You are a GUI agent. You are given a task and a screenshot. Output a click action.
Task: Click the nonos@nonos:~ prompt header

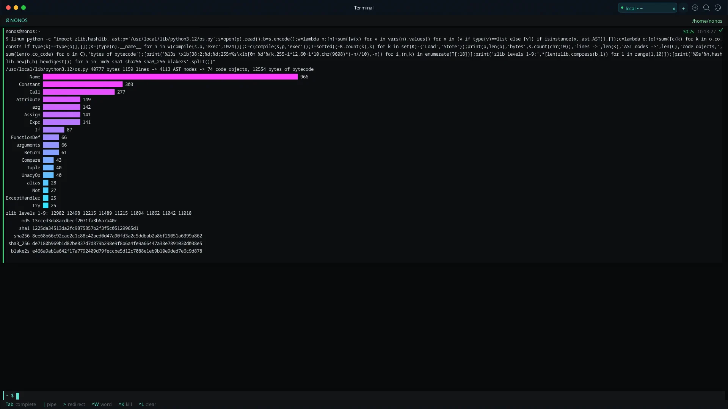tap(23, 31)
